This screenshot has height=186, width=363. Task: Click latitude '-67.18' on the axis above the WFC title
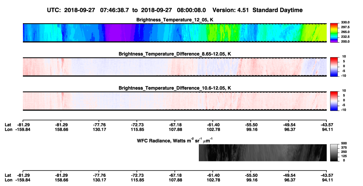pyautogui.click(x=175, y=125)
